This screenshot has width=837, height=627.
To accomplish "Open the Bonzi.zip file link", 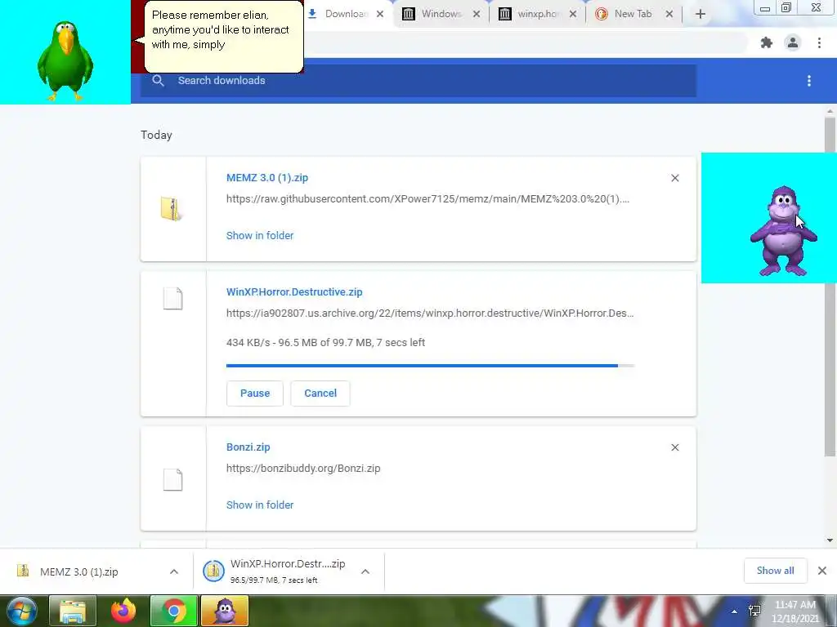I will click(248, 447).
